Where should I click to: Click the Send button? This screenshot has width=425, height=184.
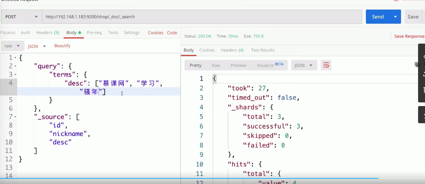[x=378, y=17]
